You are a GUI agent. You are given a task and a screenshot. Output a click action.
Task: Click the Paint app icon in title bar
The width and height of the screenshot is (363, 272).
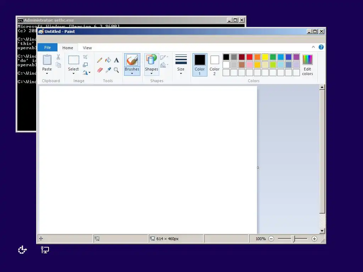(41, 32)
